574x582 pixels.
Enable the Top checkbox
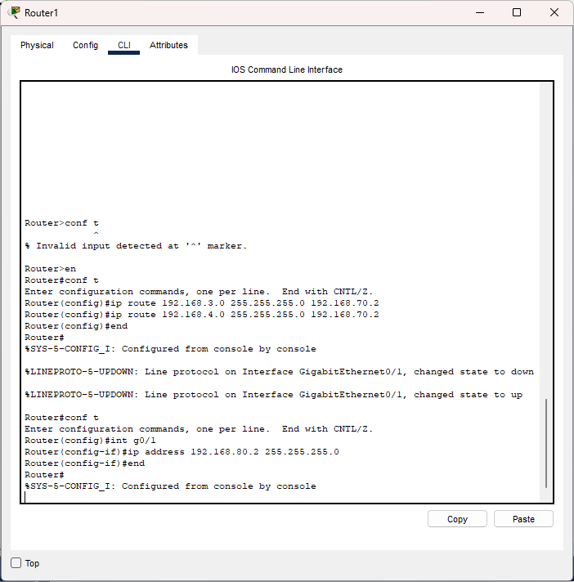(x=16, y=562)
